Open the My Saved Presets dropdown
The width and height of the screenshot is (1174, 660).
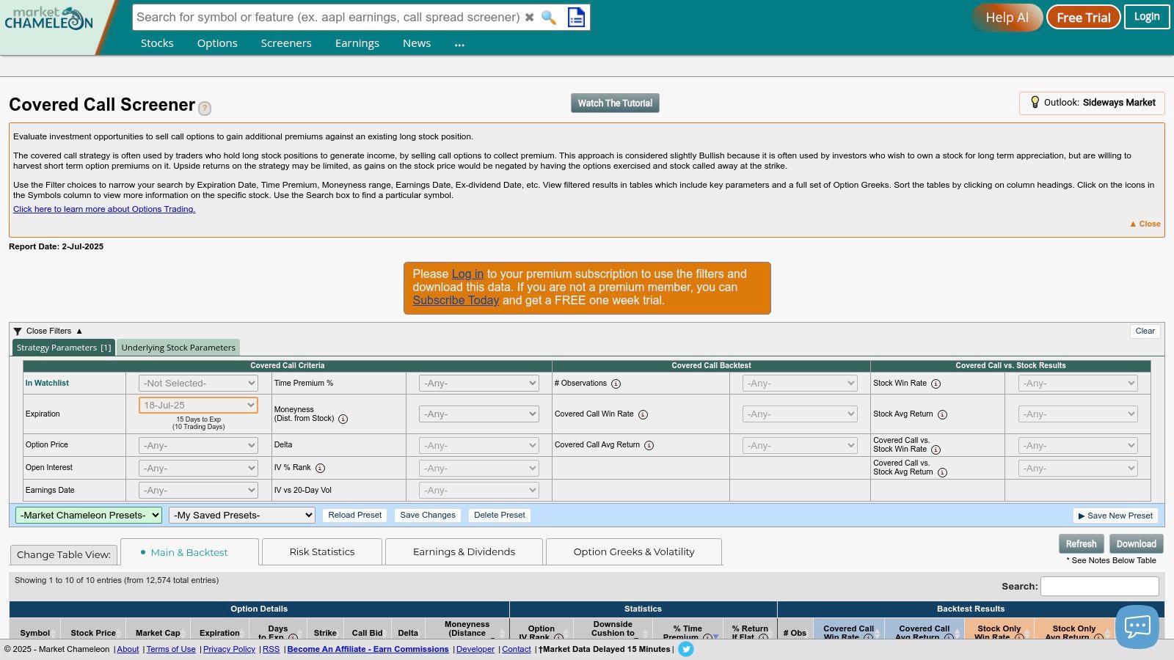[242, 515]
